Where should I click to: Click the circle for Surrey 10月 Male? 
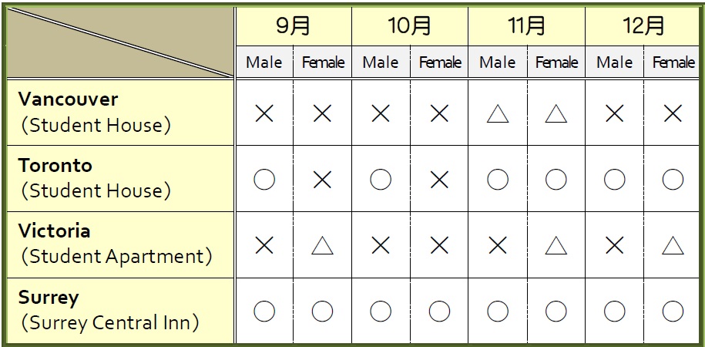click(381, 312)
